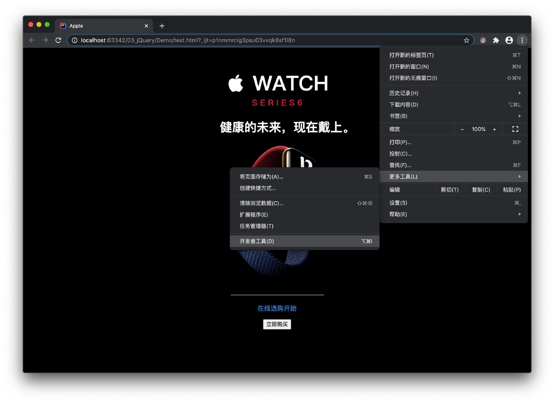Close the Apple tab

(146, 26)
